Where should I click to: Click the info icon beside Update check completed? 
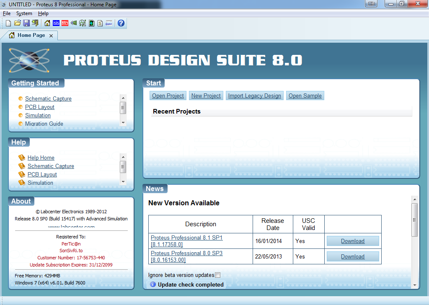coord(153,284)
